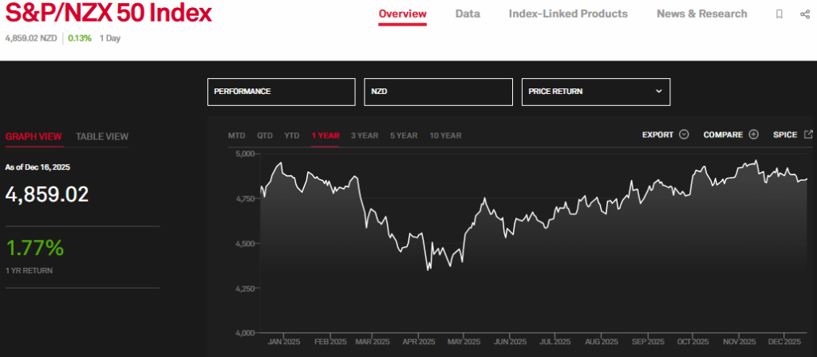Bookmark this index with the bookmark icon

[779, 14]
